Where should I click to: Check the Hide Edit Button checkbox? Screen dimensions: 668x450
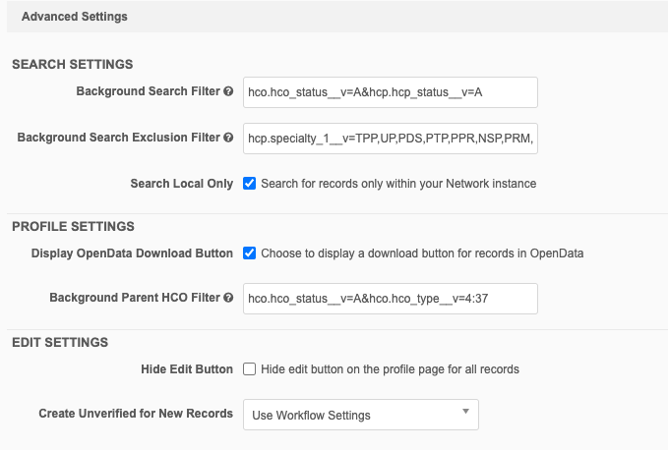coord(250,369)
